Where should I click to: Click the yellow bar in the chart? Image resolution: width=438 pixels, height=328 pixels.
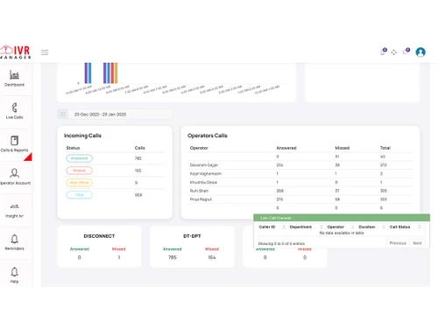[116, 73]
